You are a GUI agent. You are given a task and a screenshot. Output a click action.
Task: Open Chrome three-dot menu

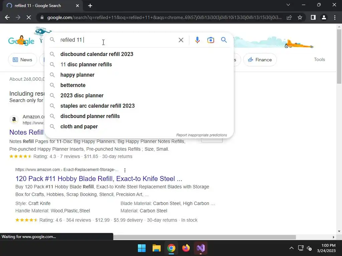click(x=335, y=17)
